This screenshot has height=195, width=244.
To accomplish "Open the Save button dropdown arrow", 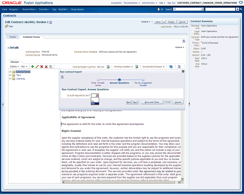I will [164, 22].
